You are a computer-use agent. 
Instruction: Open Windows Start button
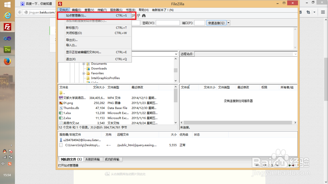7,4
